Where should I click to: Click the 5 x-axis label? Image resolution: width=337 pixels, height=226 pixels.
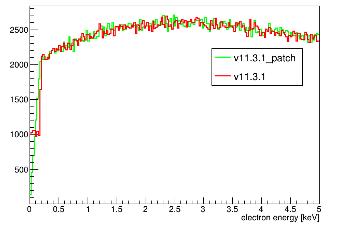319,209
